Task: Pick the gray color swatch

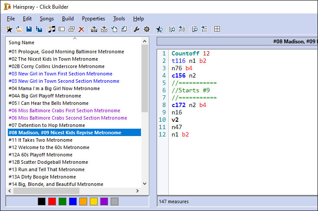Action: pos(115,201)
